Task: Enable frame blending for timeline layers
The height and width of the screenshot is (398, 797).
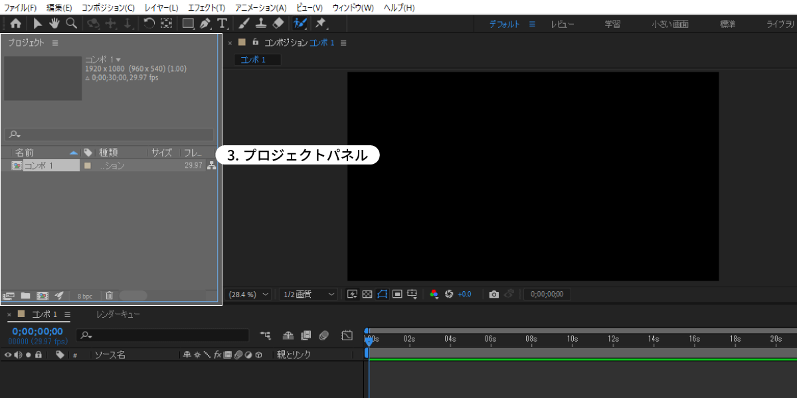Action: (306, 336)
